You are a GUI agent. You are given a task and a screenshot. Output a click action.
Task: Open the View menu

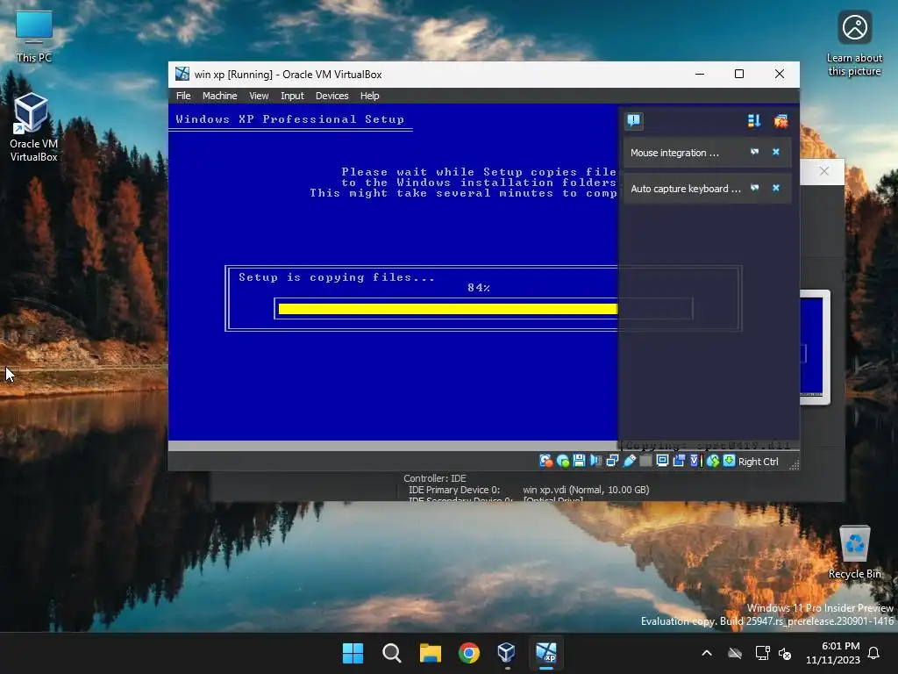[x=259, y=96]
